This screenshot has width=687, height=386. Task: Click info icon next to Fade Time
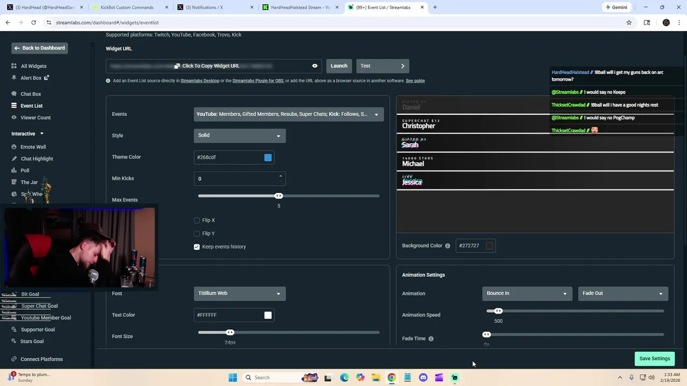coord(431,339)
